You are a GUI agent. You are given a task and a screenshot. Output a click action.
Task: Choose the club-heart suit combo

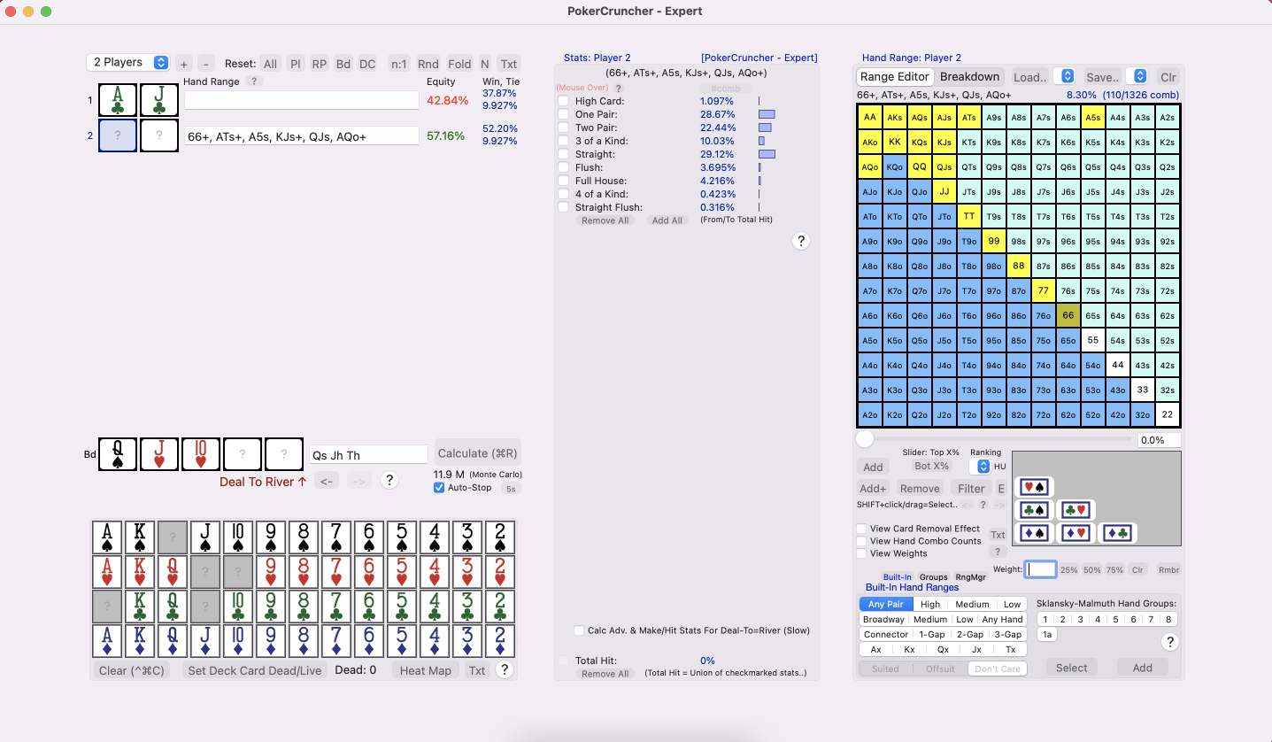[x=1075, y=510]
